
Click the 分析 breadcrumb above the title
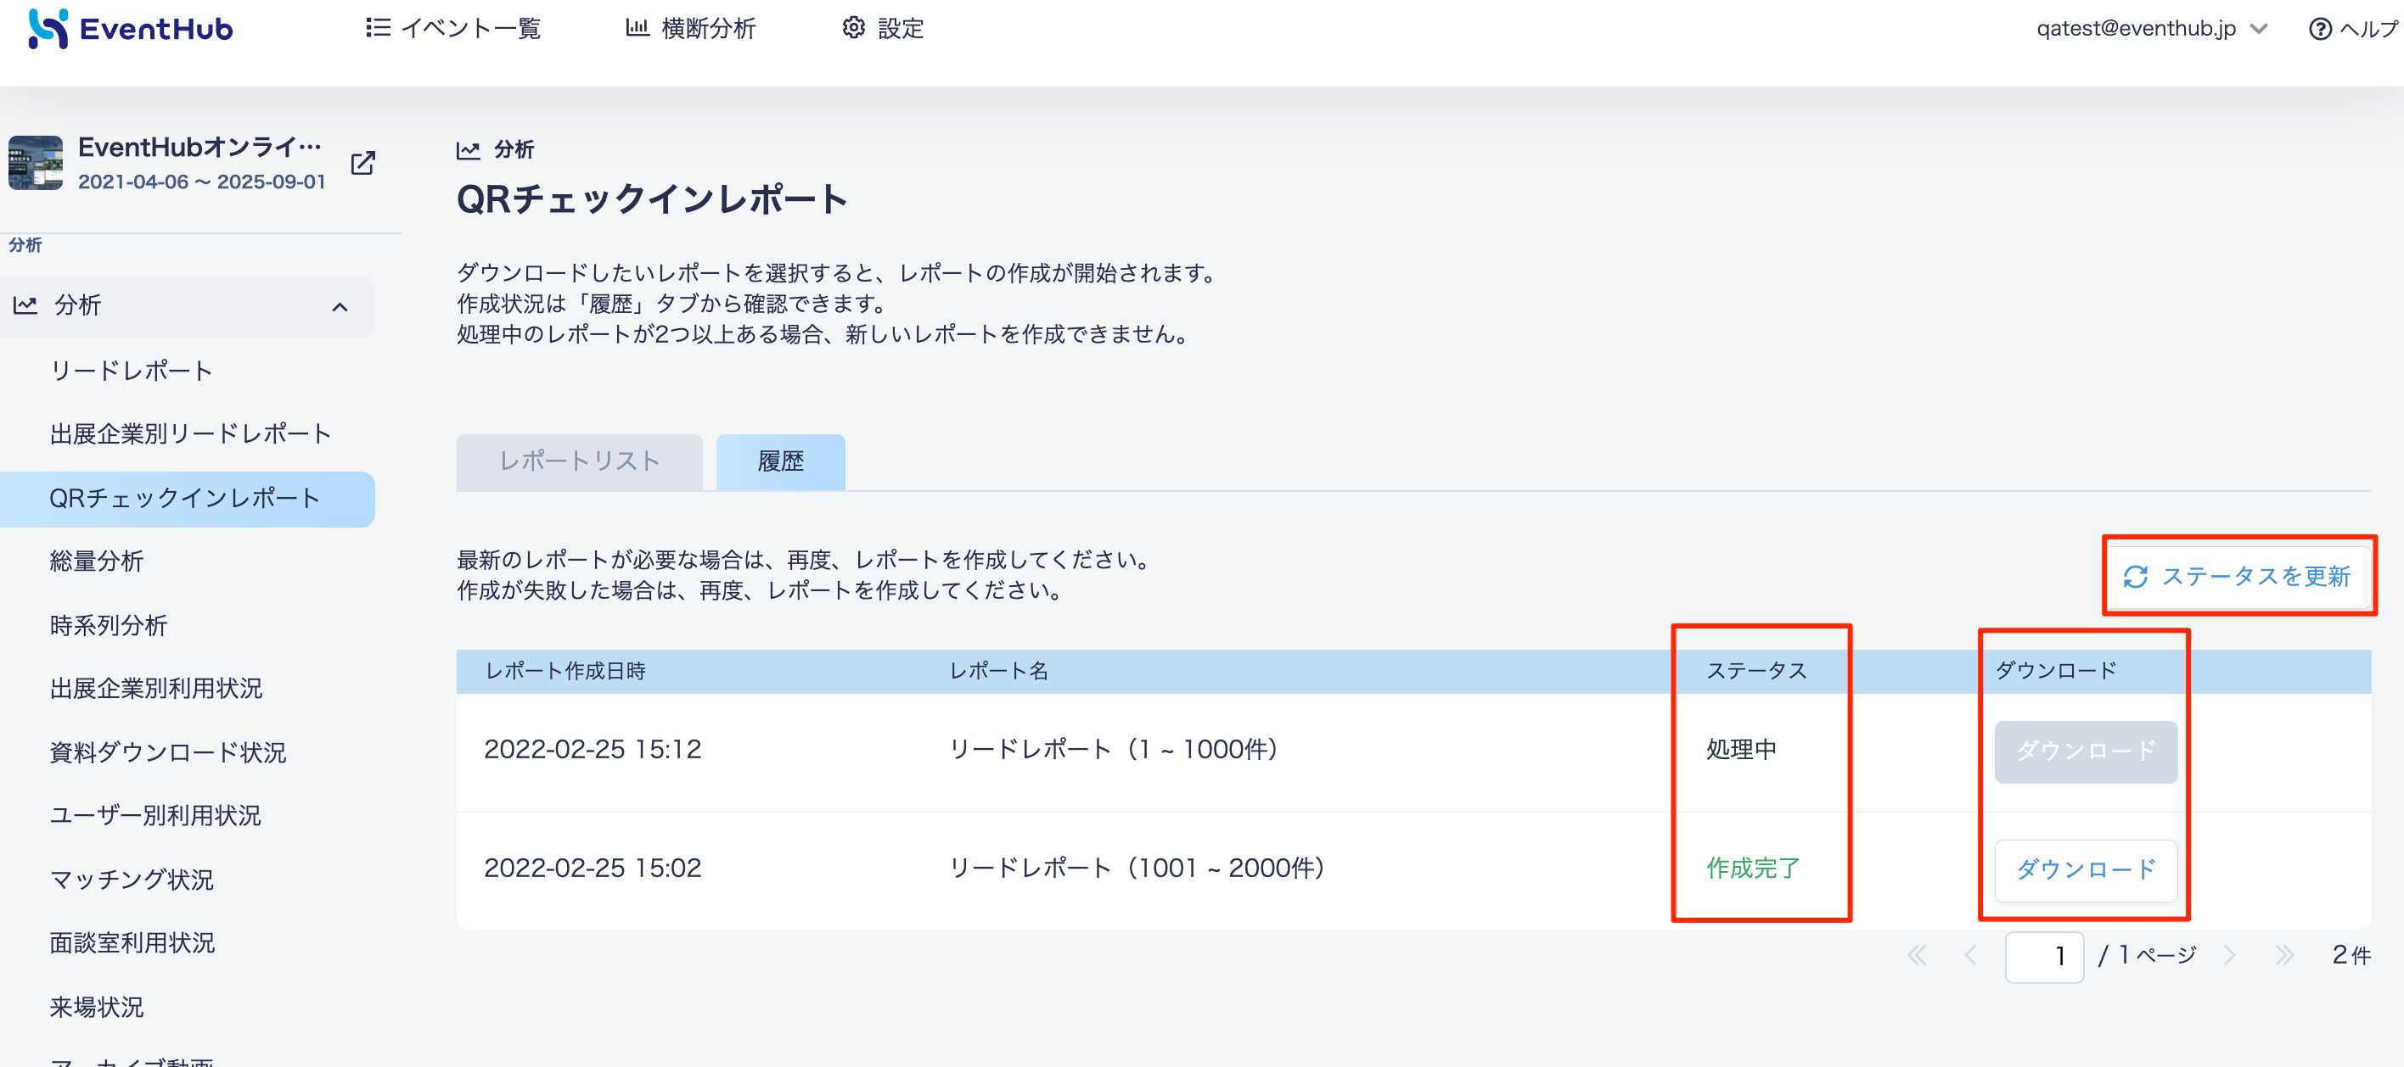(496, 149)
